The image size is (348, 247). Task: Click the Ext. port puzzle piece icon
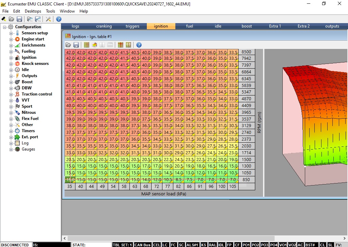click(18, 137)
